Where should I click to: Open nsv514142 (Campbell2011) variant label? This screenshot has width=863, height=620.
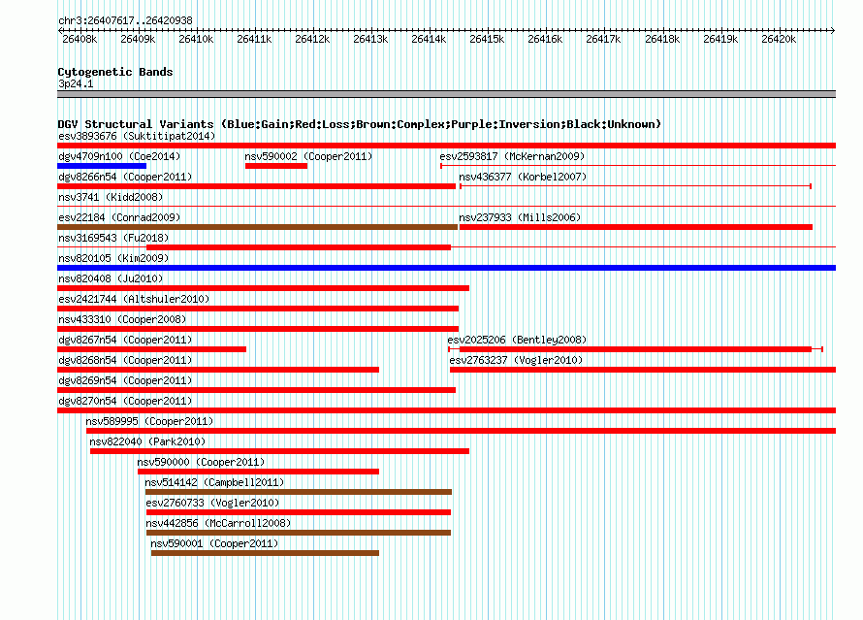(214, 482)
